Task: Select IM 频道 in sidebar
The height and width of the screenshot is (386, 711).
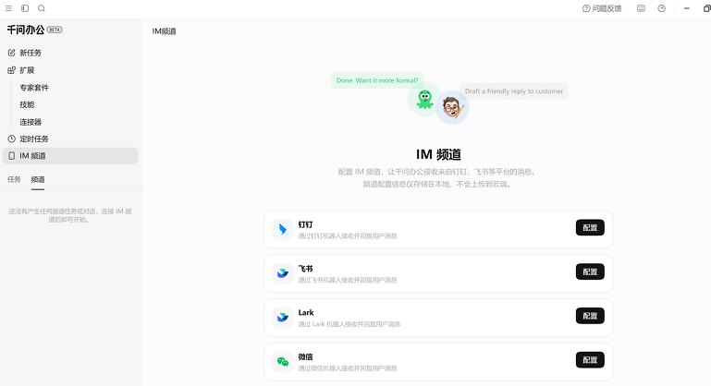Action: click(70, 156)
